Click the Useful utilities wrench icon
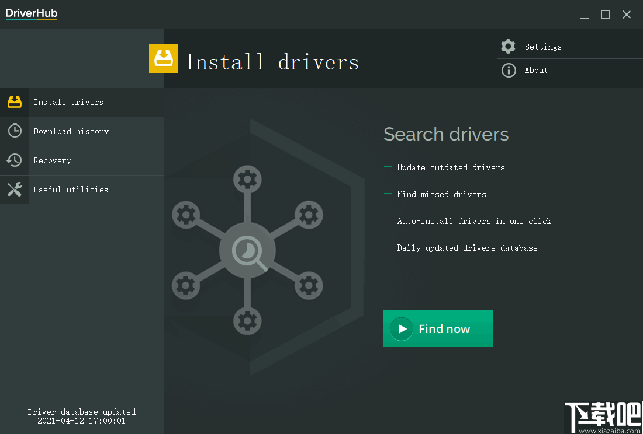 click(14, 189)
